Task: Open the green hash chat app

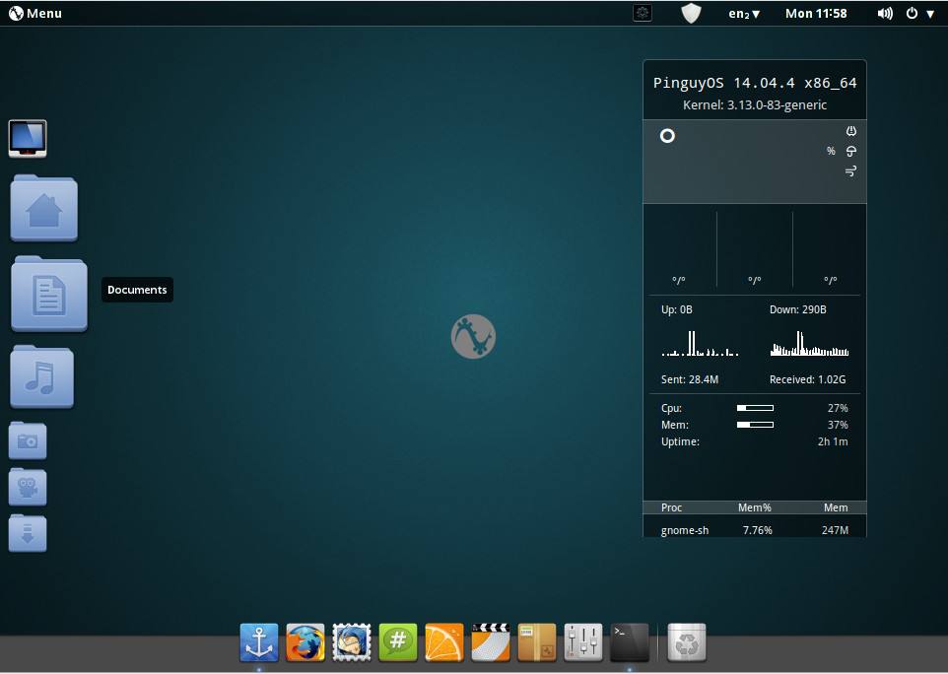Action: pyautogui.click(x=398, y=642)
